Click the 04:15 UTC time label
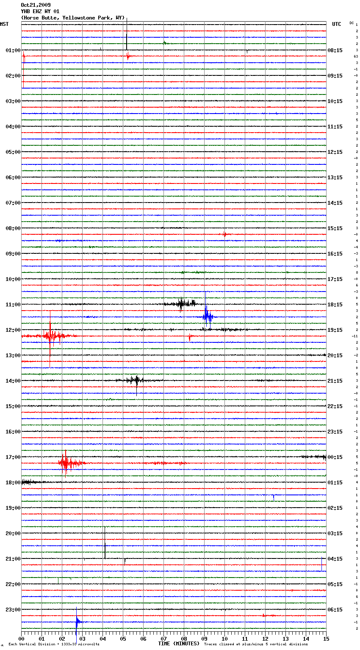 coord(335,559)
